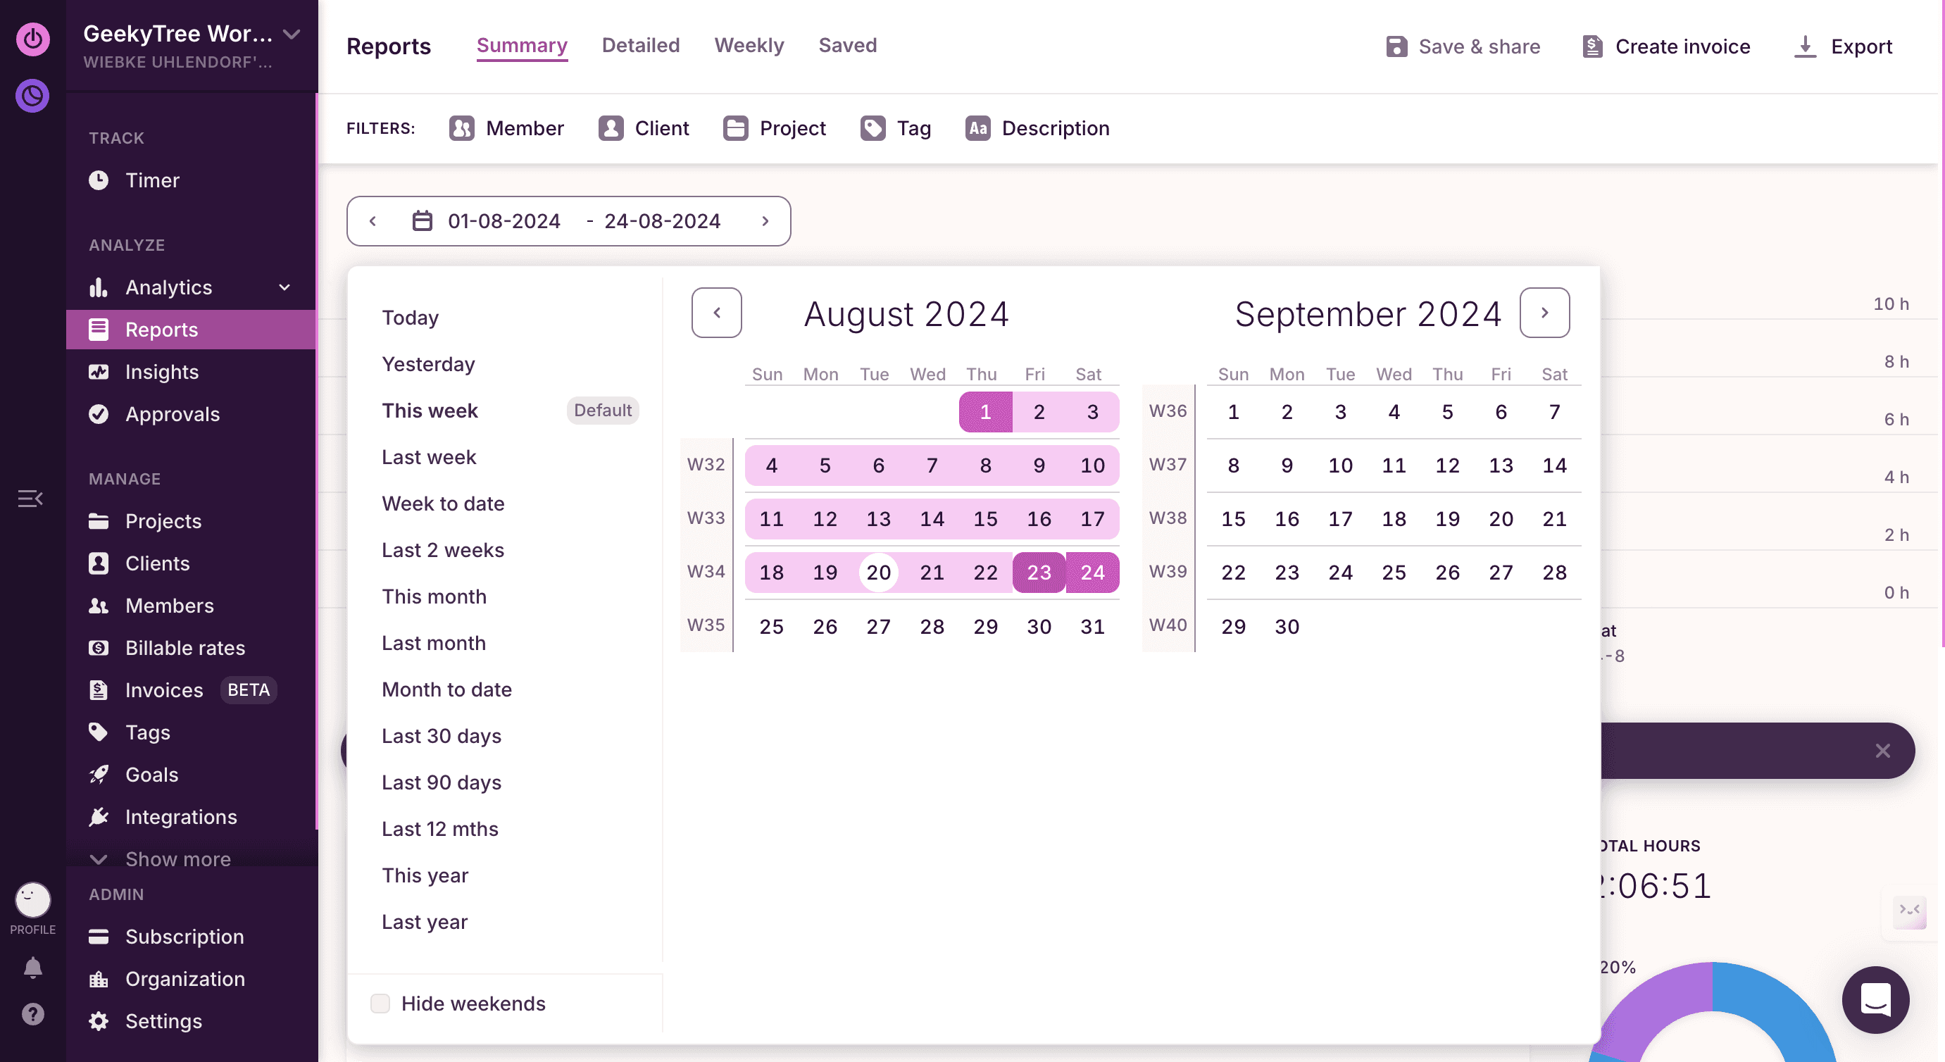Screen dimensions: 1945x1062
Task: Click Export
Action: pyautogui.click(x=1843, y=46)
